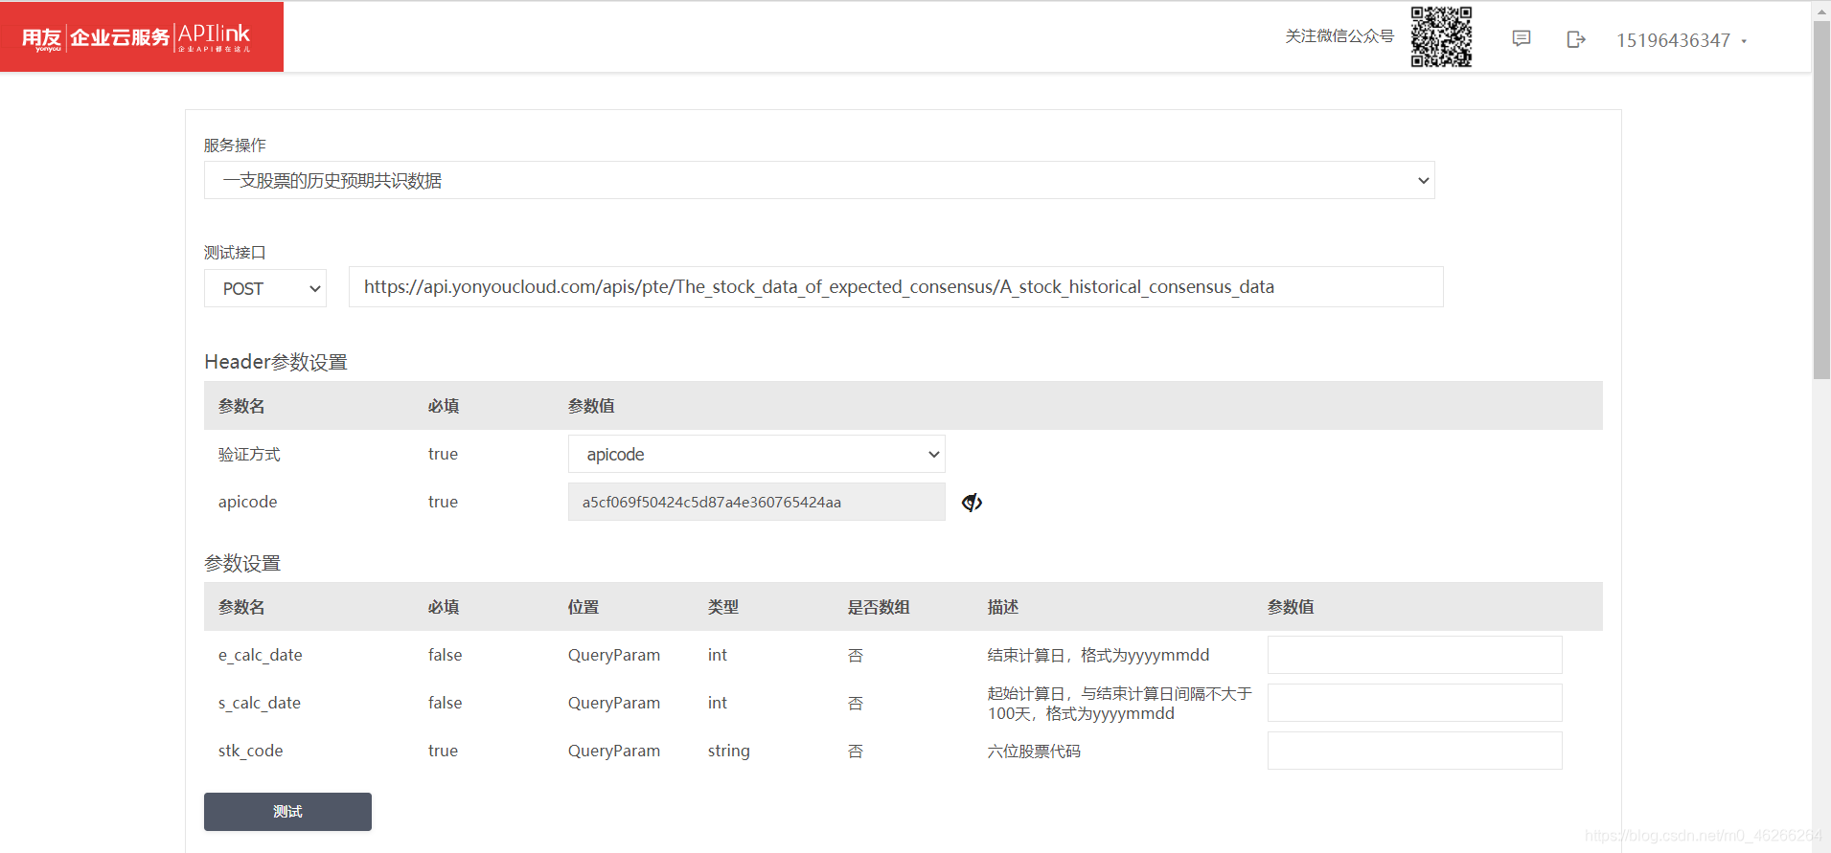Click the stk_code row 'QueryParam' cell
Viewport: 1831px width, 853px height.
[614, 751]
